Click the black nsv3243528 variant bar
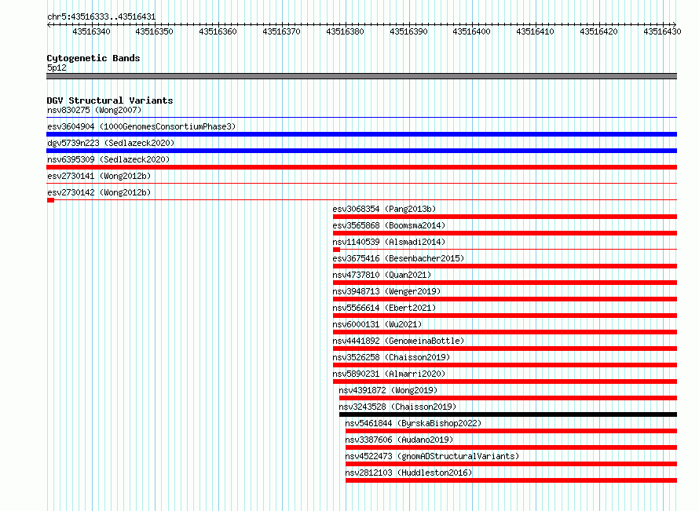Image resolution: width=699 pixels, height=511 pixels. (x=508, y=414)
